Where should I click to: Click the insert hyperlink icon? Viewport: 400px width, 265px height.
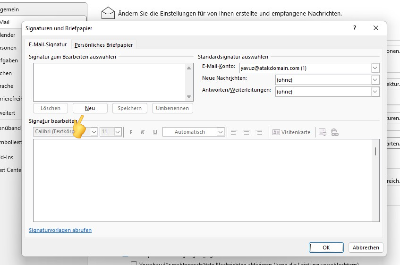pos(334,132)
